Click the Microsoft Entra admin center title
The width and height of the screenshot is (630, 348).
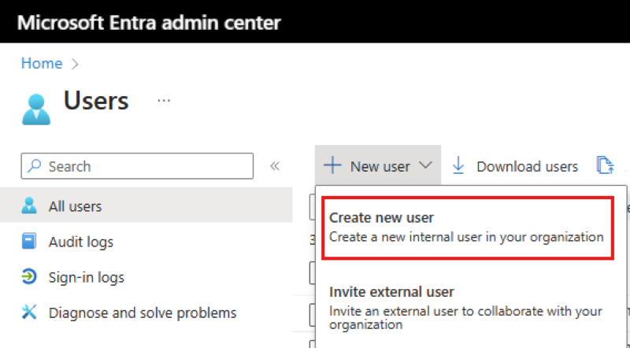[149, 23]
